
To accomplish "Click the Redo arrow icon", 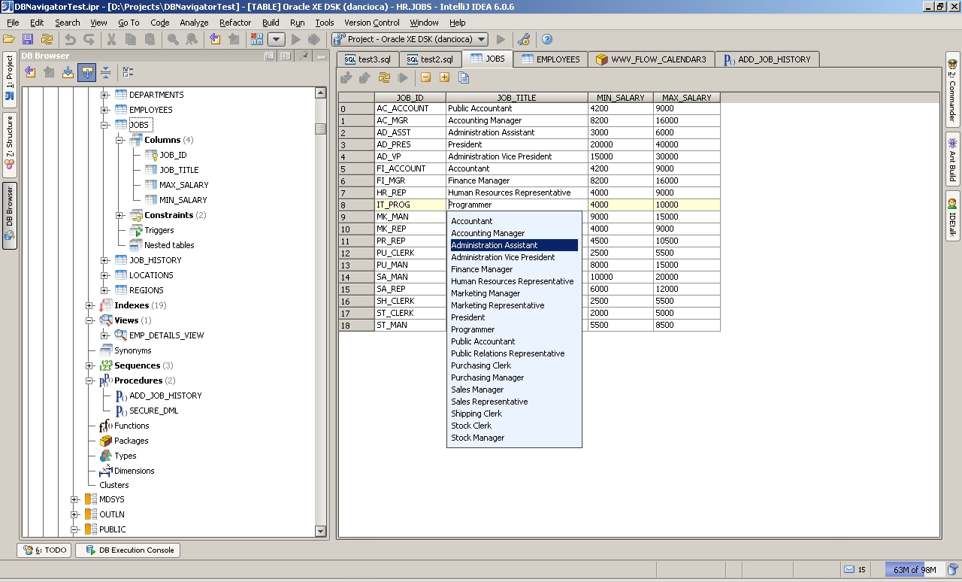I will pyautogui.click(x=89, y=39).
